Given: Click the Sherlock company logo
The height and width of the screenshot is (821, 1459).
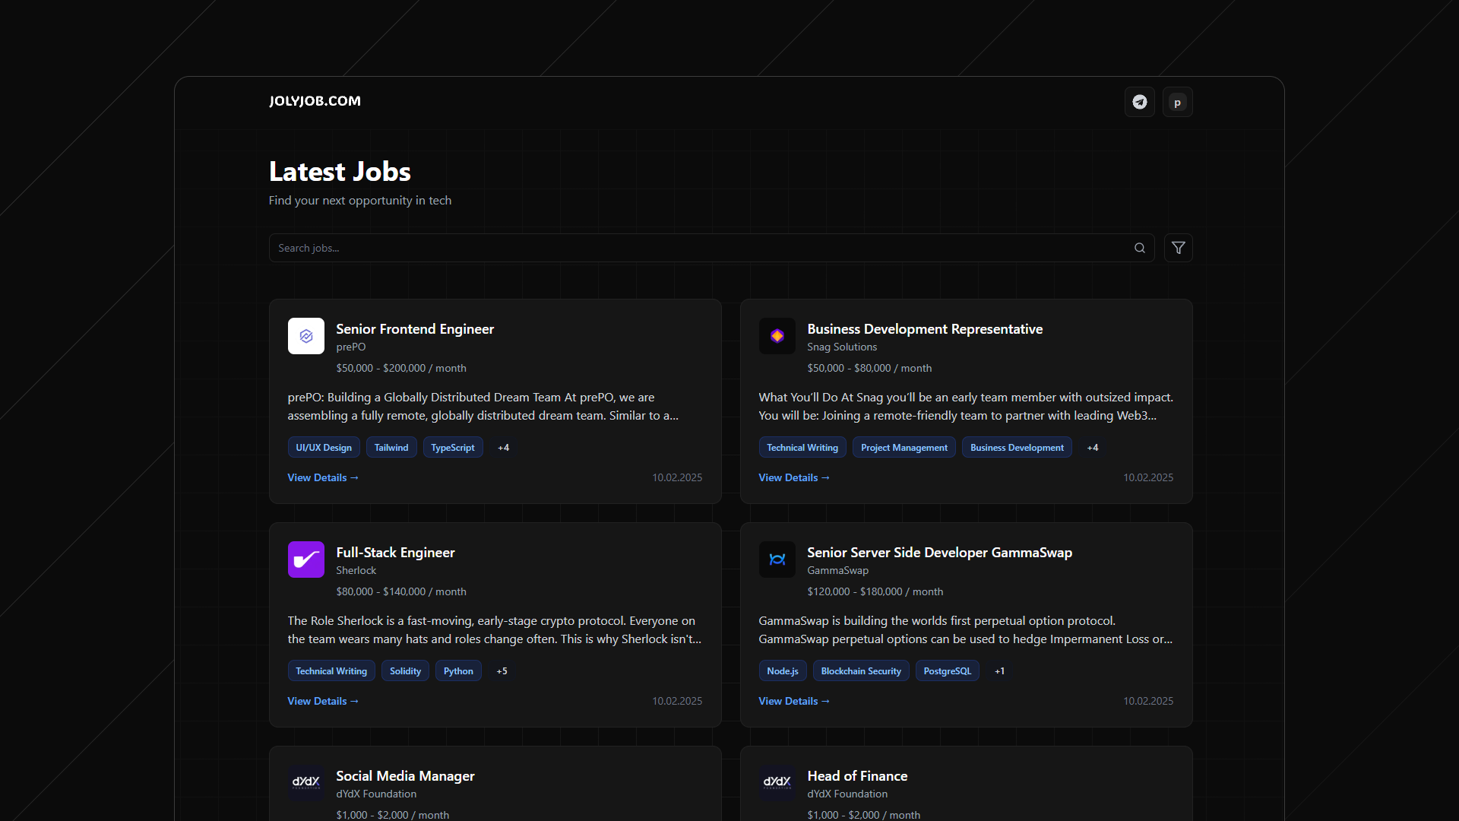Looking at the screenshot, I should pyautogui.click(x=305, y=559).
